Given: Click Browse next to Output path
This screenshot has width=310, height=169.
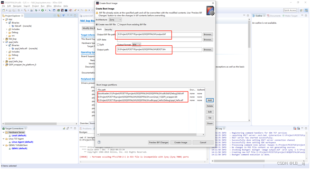Looking at the screenshot, I should point(208,50).
